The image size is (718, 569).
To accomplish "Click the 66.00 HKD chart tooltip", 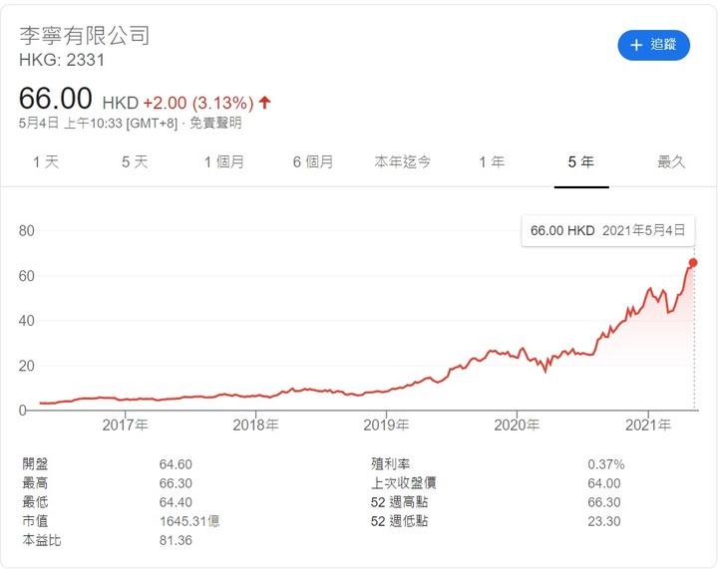I will click(607, 230).
